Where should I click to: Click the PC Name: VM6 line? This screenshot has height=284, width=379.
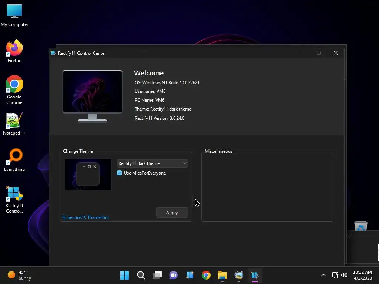(150, 100)
